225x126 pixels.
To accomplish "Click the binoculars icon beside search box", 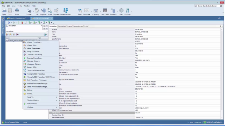I will (x=221, y=6).
